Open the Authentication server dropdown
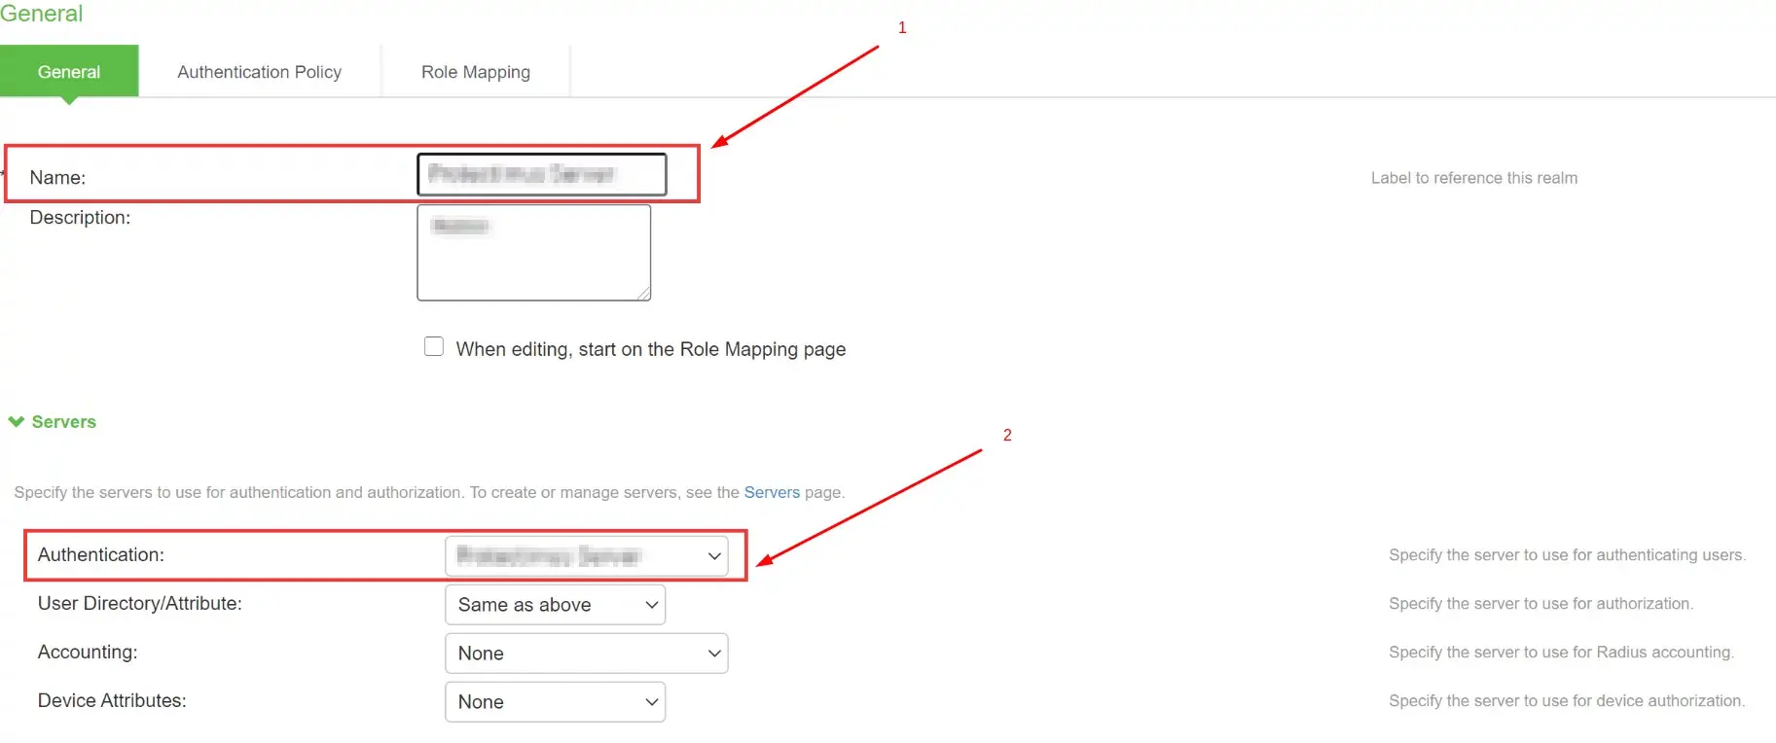The image size is (1776, 743). point(584,555)
